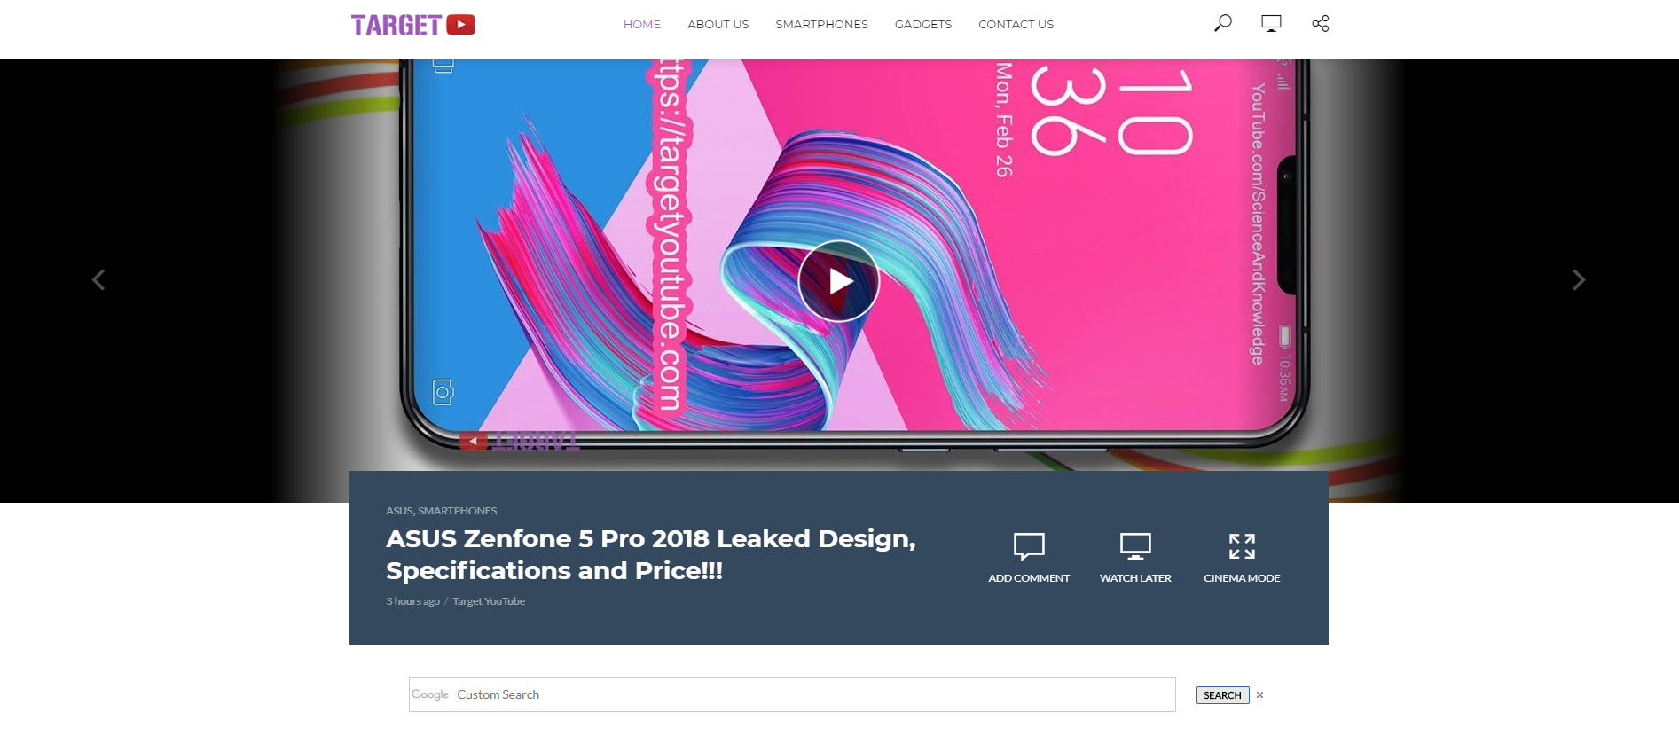Open the ASUS Zenfone 5 Pro article title
The height and width of the screenshot is (737, 1679).
click(651, 554)
